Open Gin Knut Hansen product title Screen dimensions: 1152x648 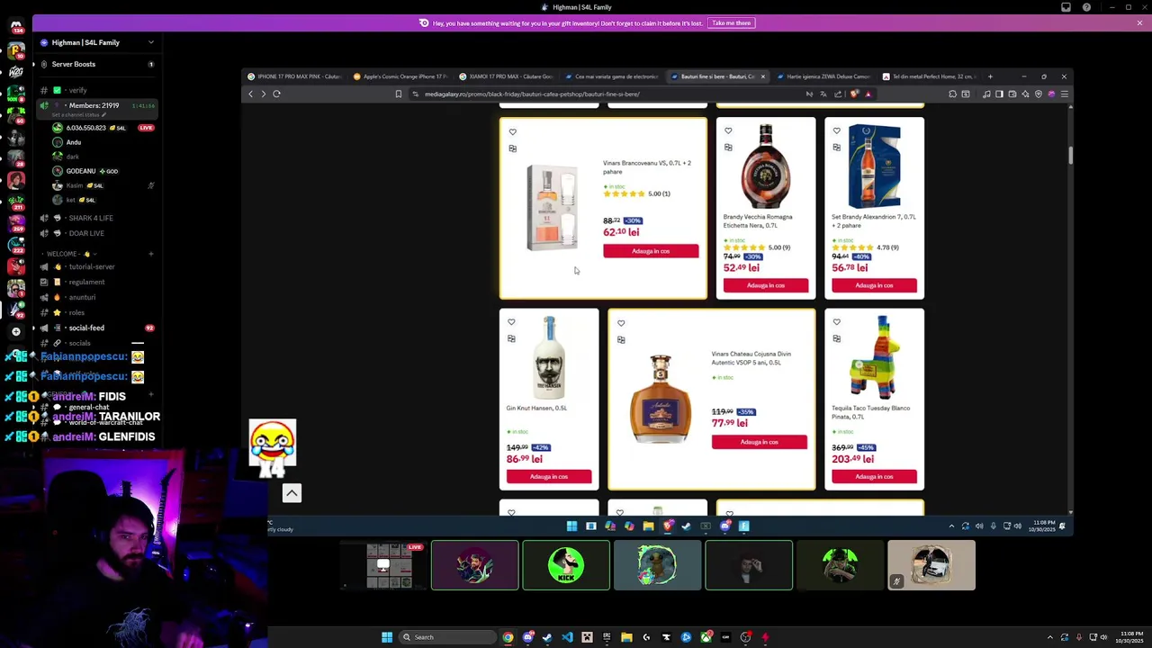536,409
